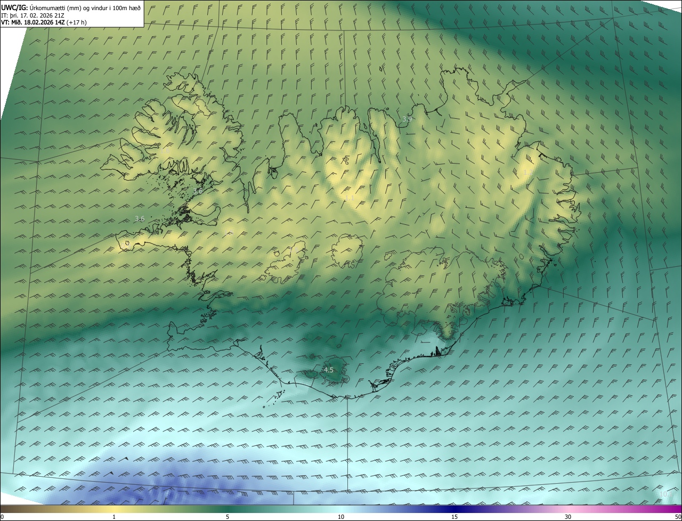Click the 1 tick on the colour scale
The image size is (682, 521).
[x=114, y=517]
